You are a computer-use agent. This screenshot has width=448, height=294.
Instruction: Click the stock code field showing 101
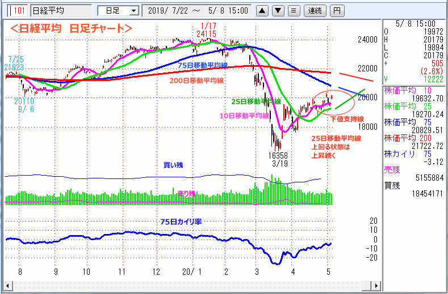(x=17, y=11)
